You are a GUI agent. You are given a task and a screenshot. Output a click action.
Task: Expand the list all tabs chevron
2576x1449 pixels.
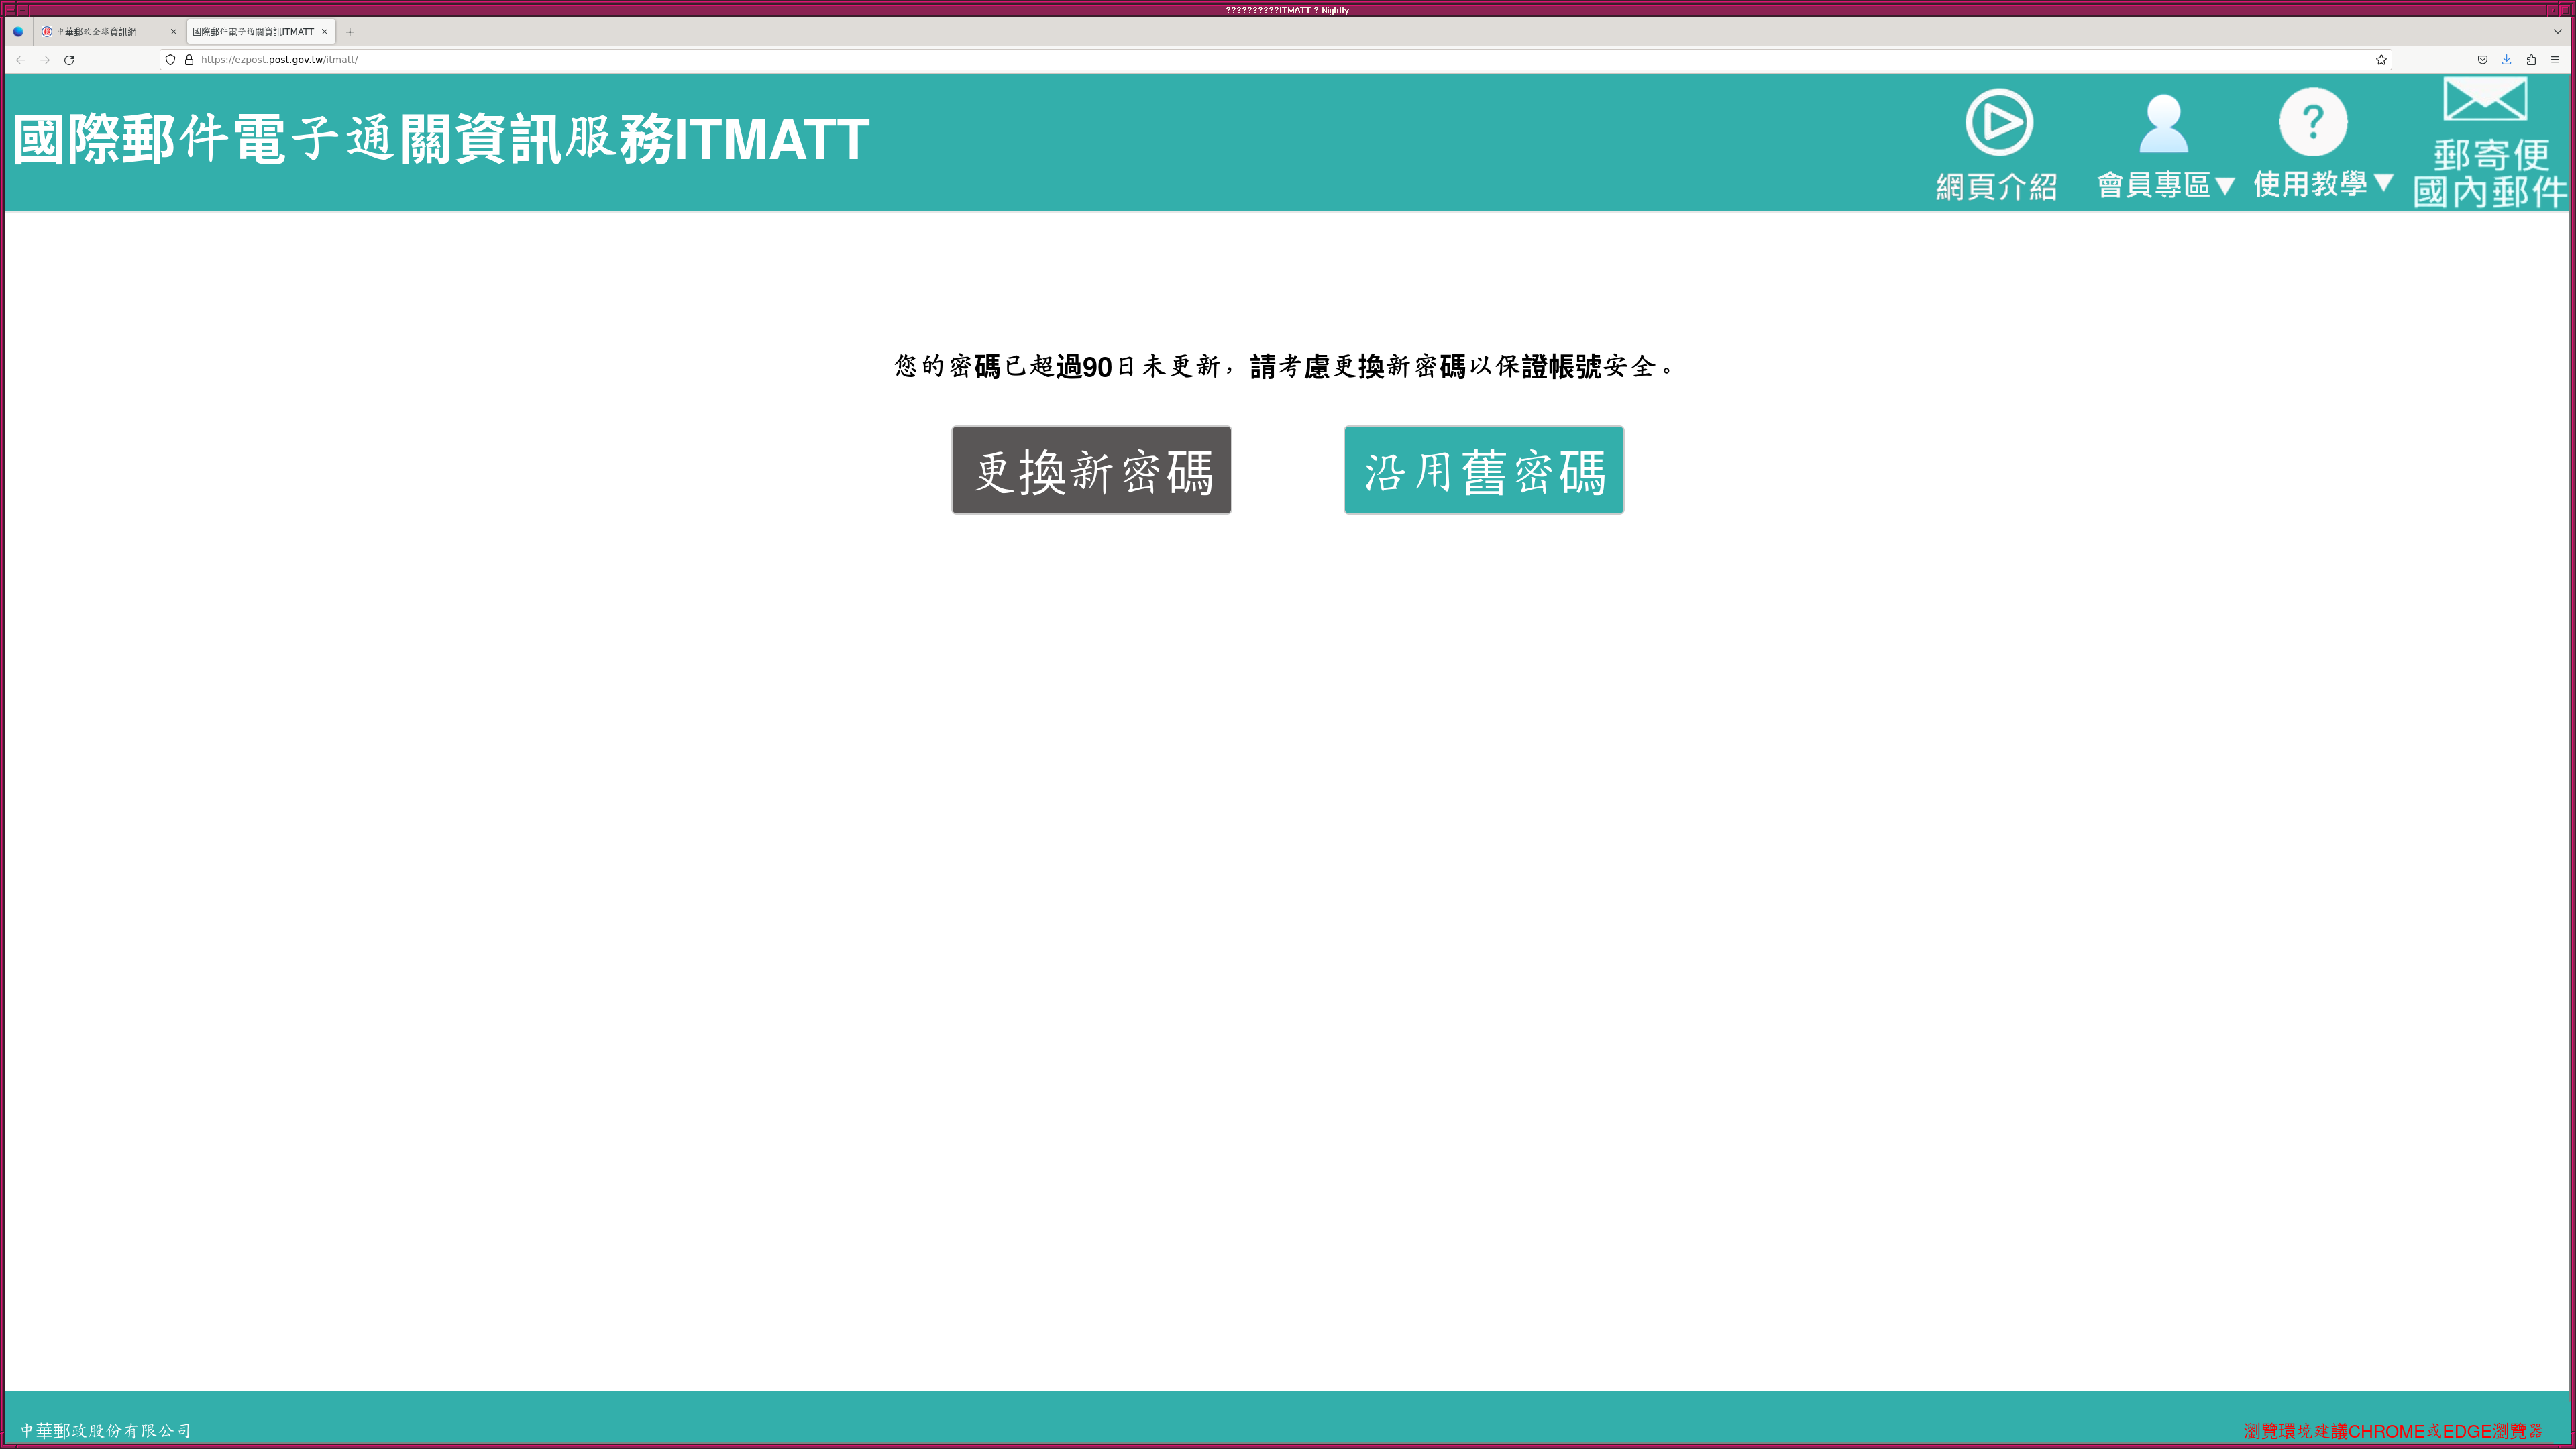[2557, 32]
